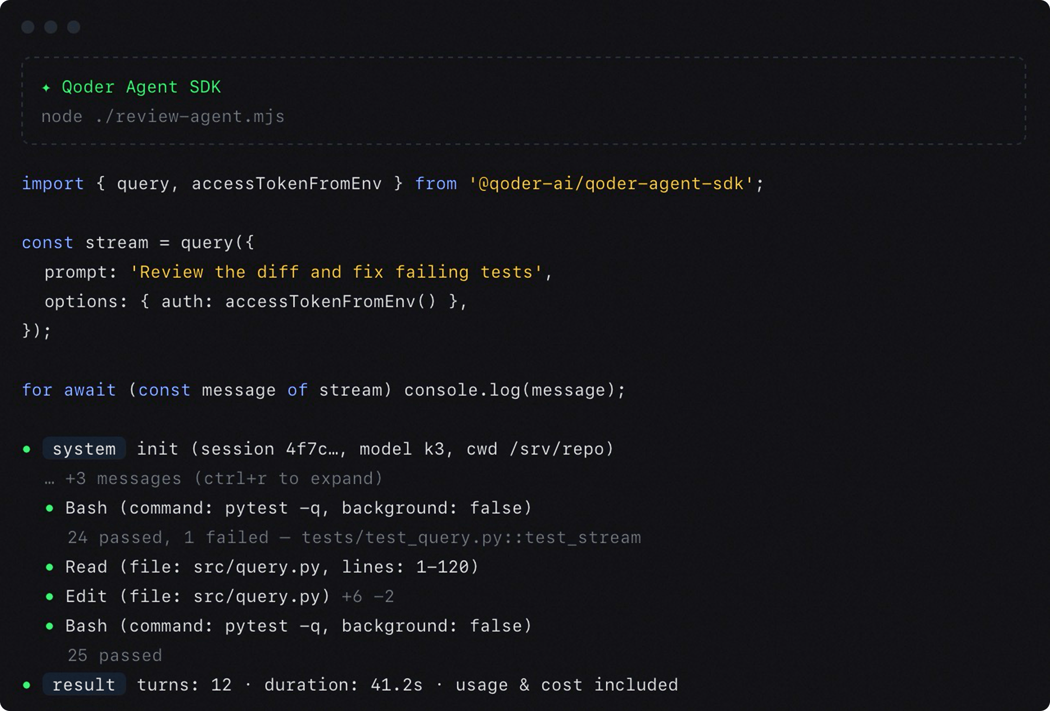Image resolution: width=1050 pixels, height=711 pixels.
Task: Click the green dot of the Bash row above "25 passed"
Action: click(50, 626)
